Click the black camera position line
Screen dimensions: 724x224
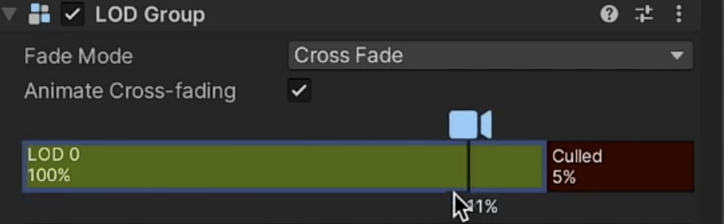(469, 166)
